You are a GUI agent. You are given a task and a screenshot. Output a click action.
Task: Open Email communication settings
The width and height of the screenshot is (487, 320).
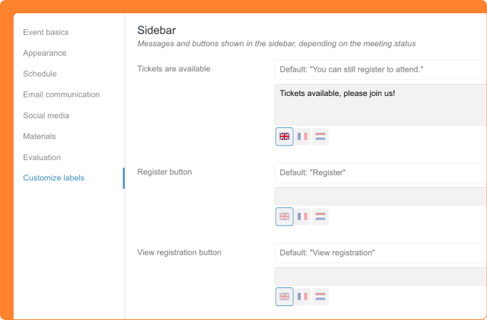pos(61,95)
